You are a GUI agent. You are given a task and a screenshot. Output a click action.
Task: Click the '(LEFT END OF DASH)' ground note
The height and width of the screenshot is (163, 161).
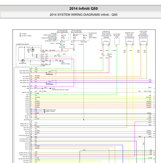[x=66, y=63]
